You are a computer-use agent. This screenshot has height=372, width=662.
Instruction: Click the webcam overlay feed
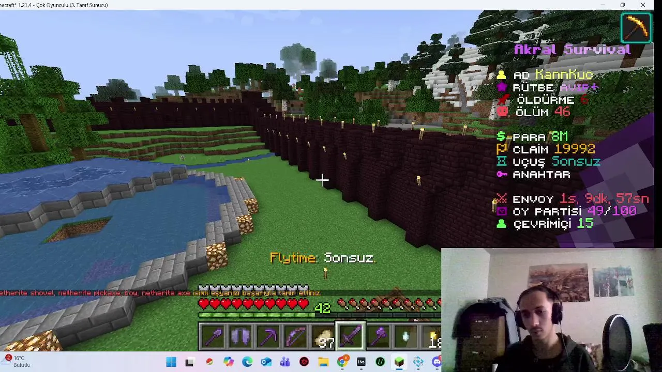(551, 310)
